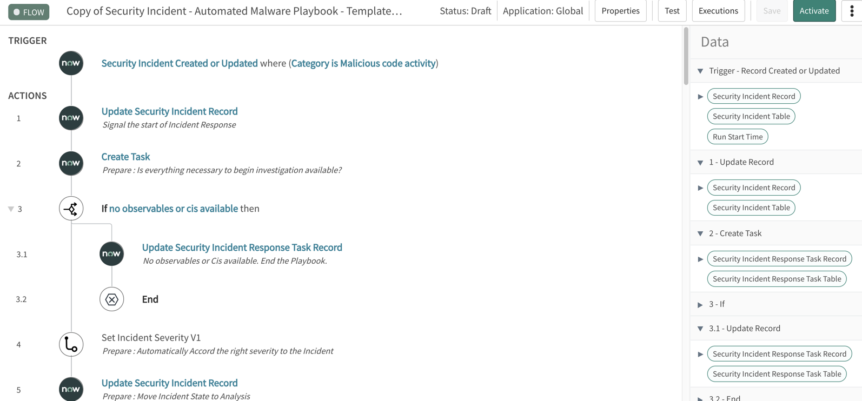Open no observables or cis available condition

pyautogui.click(x=174, y=209)
